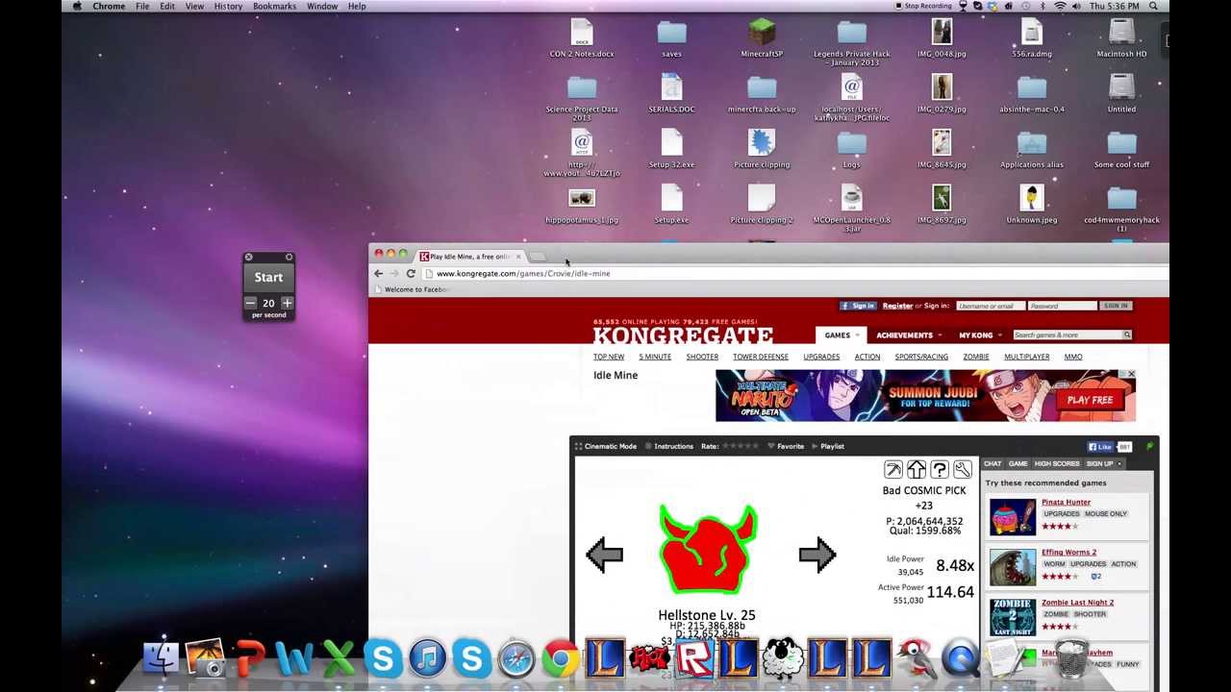This screenshot has height=692, width=1231.
Task: Click the Facebook Like button
Action: tap(1100, 447)
